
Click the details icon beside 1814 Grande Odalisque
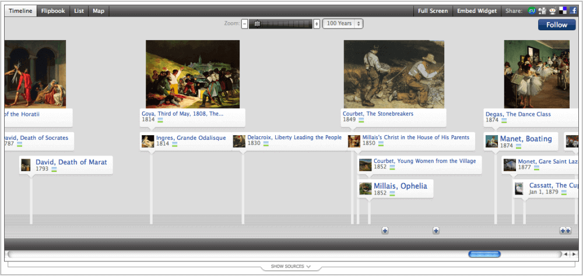(175, 144)
